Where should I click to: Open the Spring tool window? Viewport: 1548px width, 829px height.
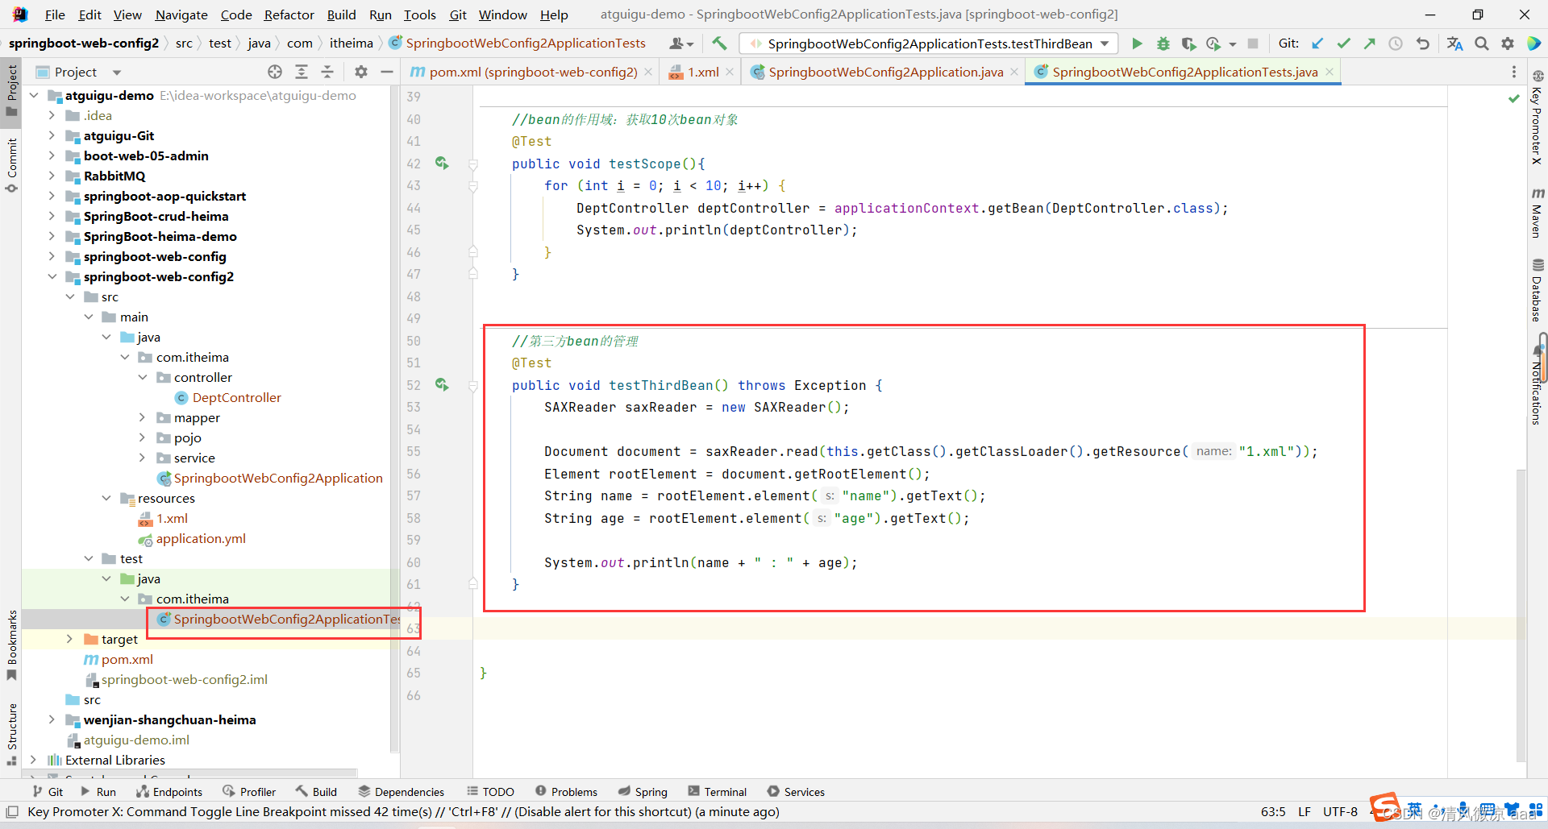(x=643, y=792)
